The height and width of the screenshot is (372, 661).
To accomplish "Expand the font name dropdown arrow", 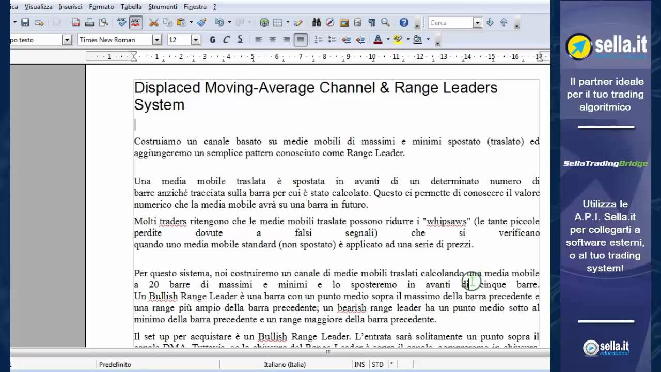I will tap(157, 40).
